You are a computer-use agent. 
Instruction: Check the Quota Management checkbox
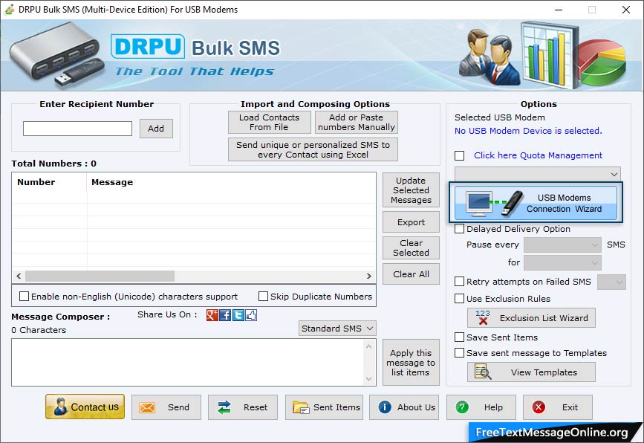click(460, 156)
